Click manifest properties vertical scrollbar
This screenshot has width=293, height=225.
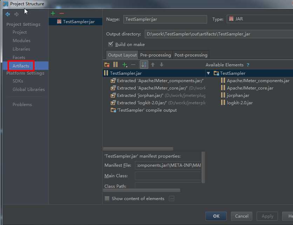pyautogui.click(x=203, y=167)
